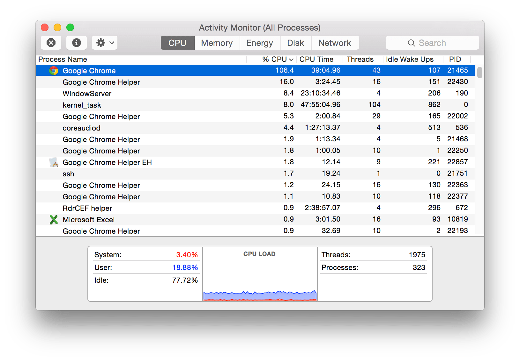Click the 106.4 % CPU value
520x361 pixels.
[285, 70]
